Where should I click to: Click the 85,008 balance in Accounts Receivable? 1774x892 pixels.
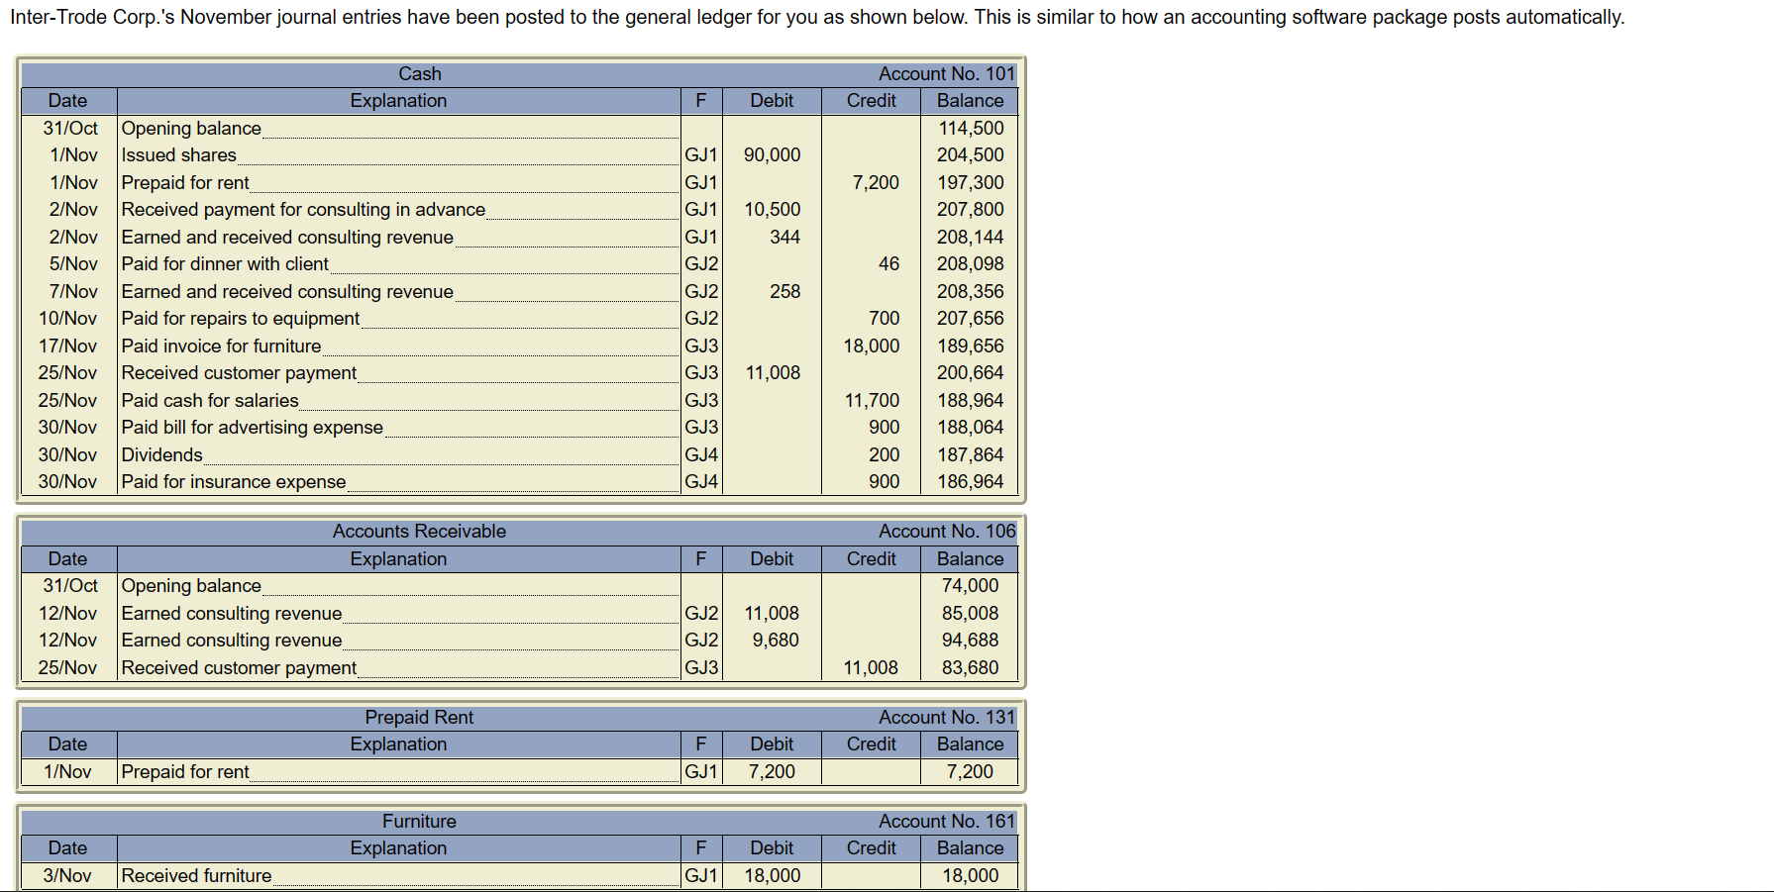point(971,614)
